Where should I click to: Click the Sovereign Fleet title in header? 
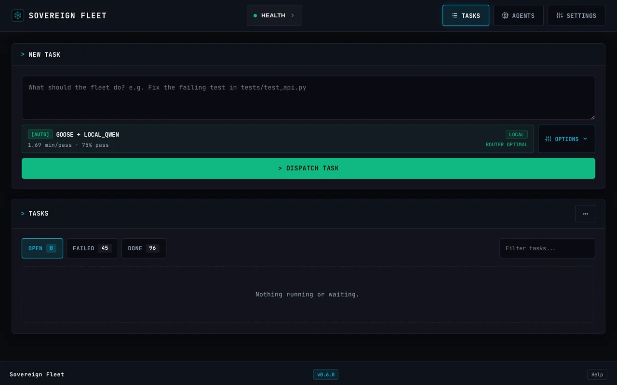pos(67,16)
